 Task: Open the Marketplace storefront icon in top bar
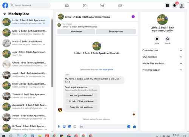tap(102, 6)
